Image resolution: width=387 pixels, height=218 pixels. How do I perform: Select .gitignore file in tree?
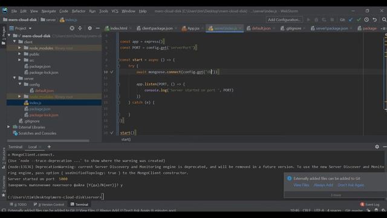pyautogui.click(x=32, y=121)
